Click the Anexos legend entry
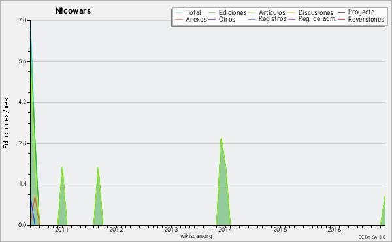 [x=191, y=19]
